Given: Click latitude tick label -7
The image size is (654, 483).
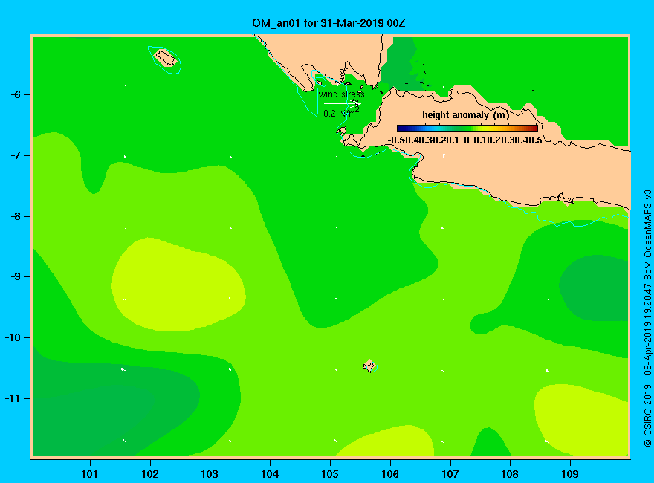Looking at the screenshot, I should tap(16, 155).
